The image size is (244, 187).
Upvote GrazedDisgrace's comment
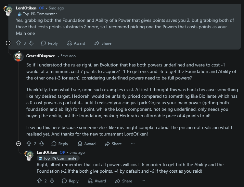(x=29, y=144)
